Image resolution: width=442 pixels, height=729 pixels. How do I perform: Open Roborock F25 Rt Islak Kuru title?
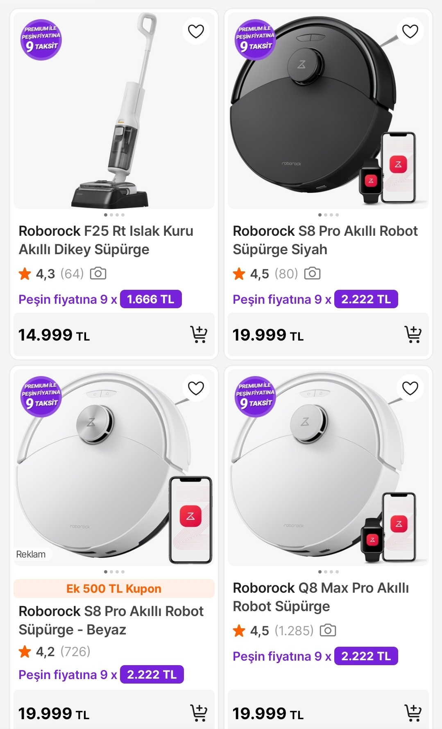106,240
